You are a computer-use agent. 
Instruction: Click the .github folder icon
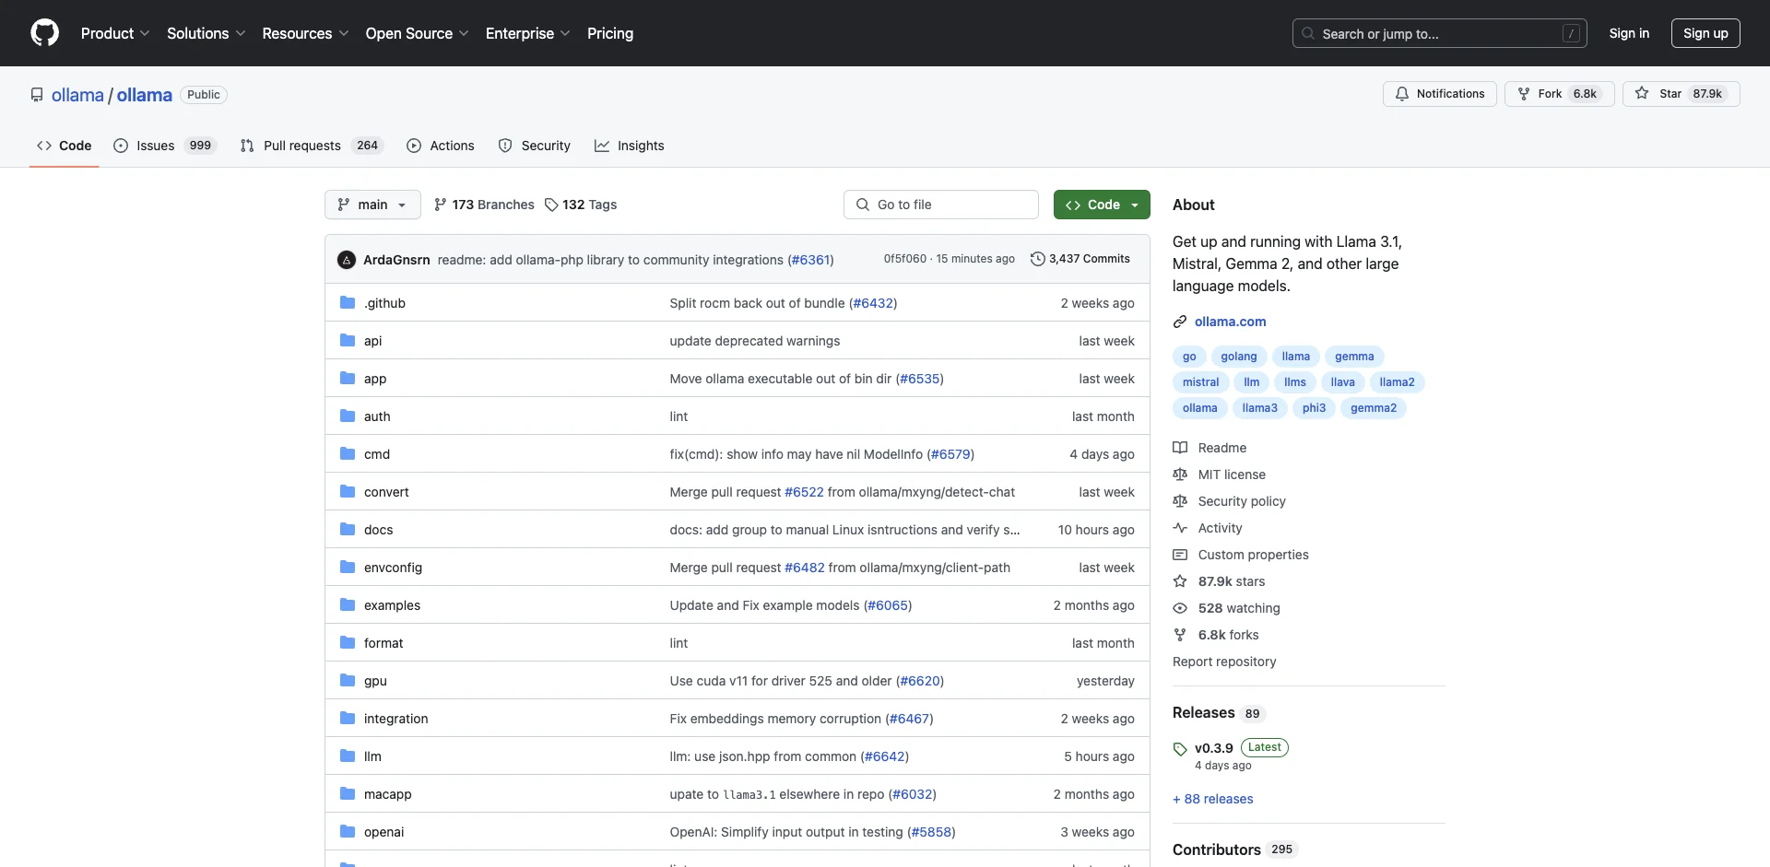(348, 303)
